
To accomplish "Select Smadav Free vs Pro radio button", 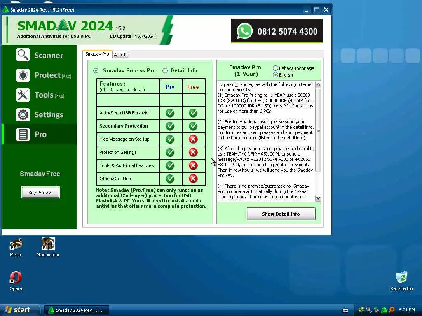I will pyautogui.click(x=96, y=71).
